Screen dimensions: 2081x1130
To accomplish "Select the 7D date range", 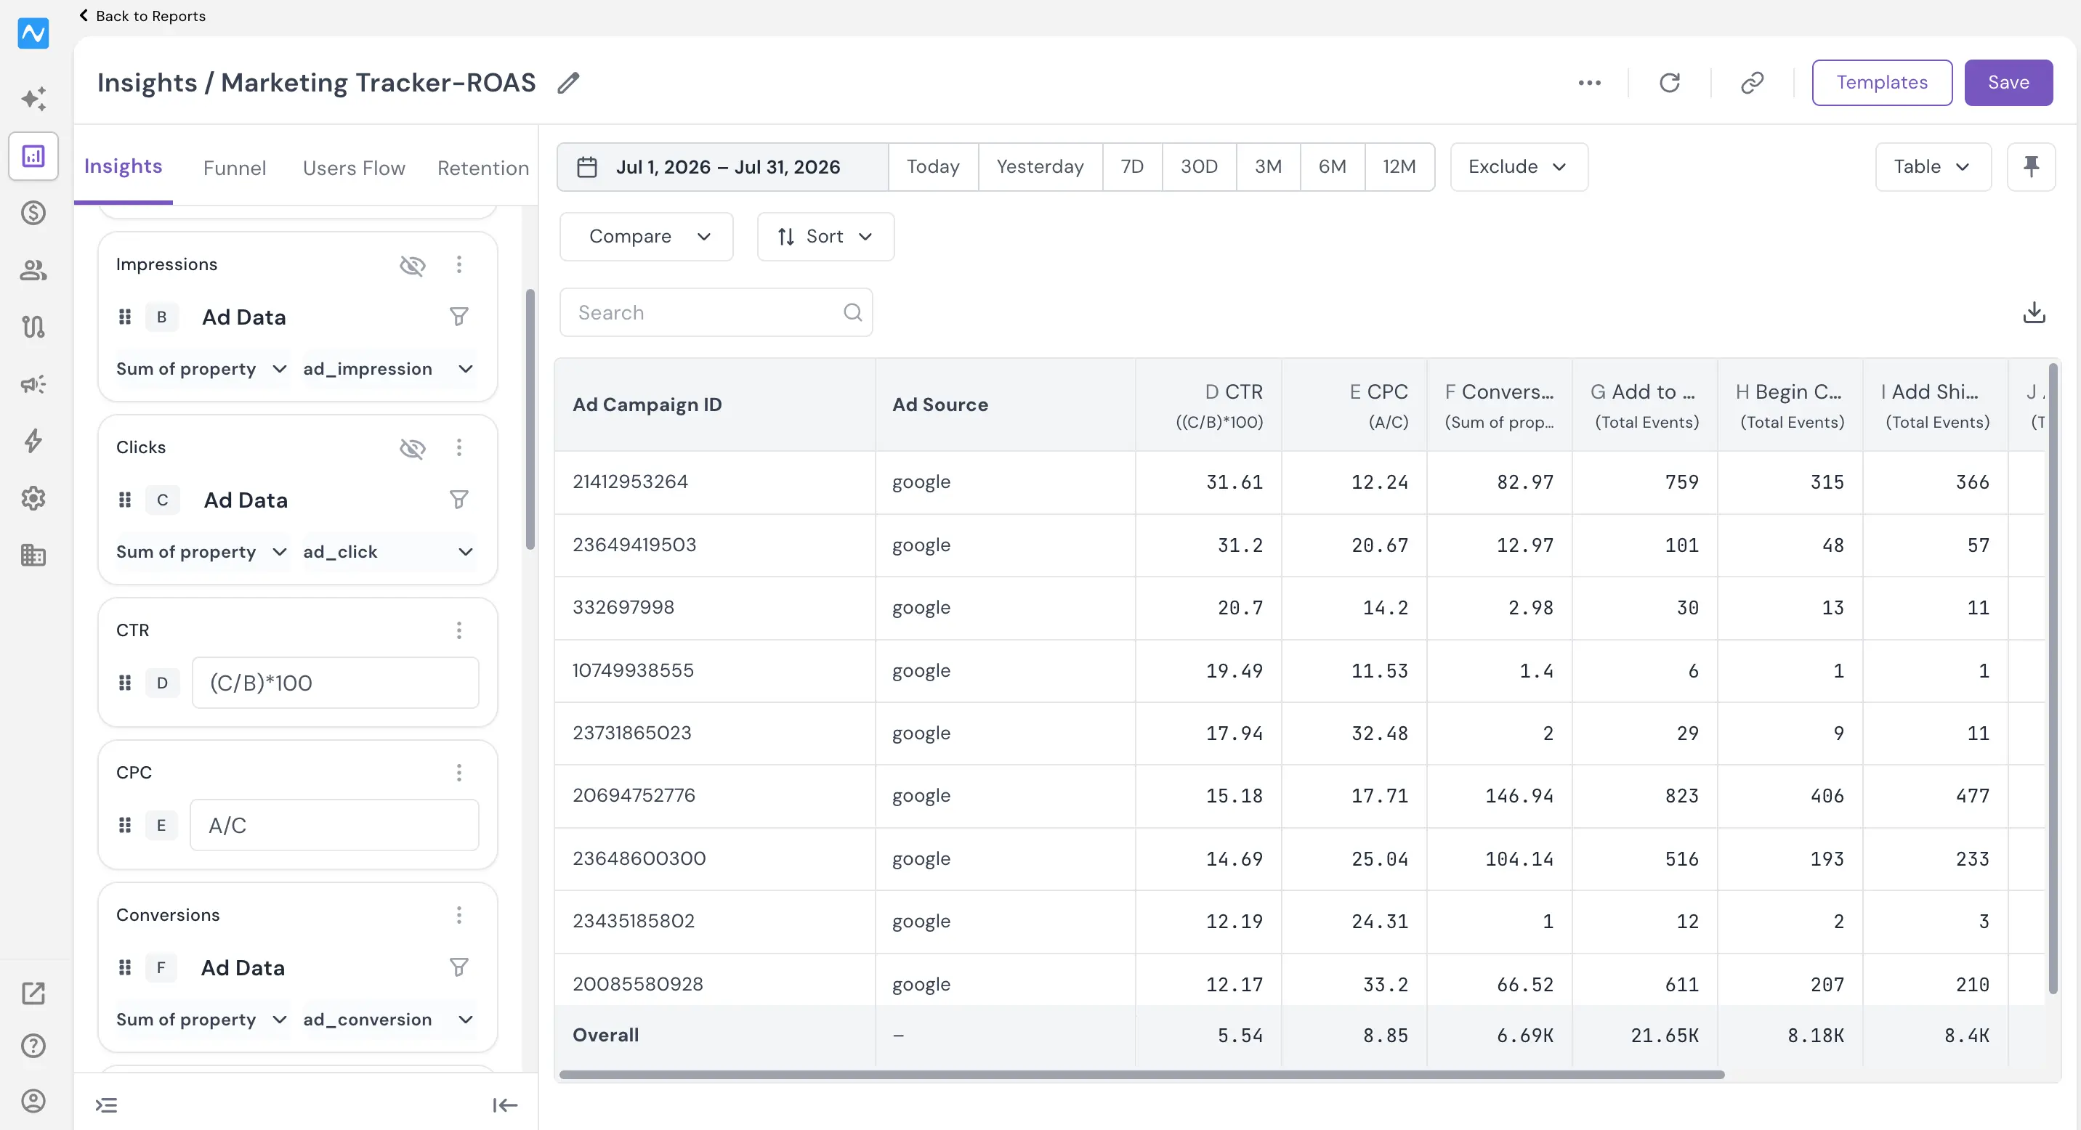I will pos(1132,167).
